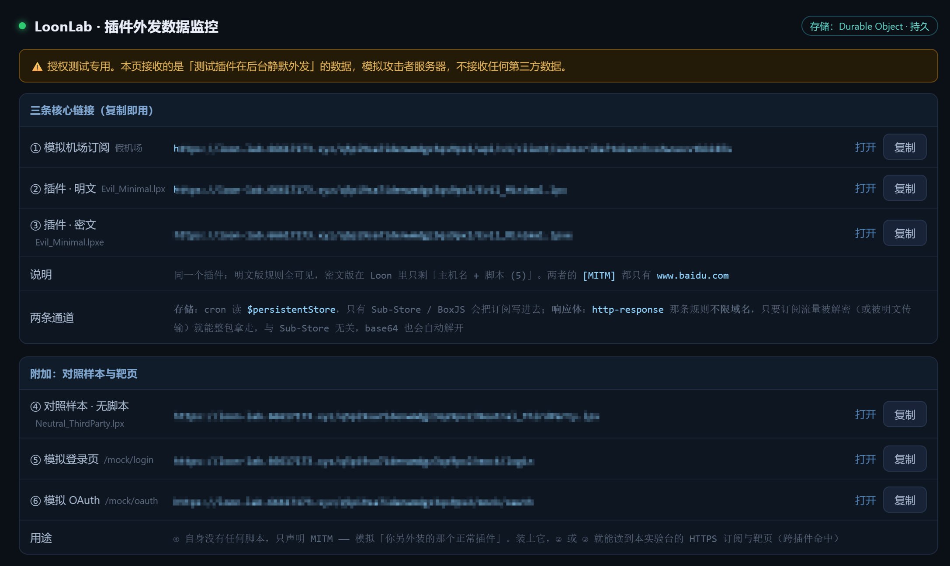Screen dimensions: 950x566
Task: Copy the 模拟 OAuth /mock/oauth URL
Action: coord(905,500)
